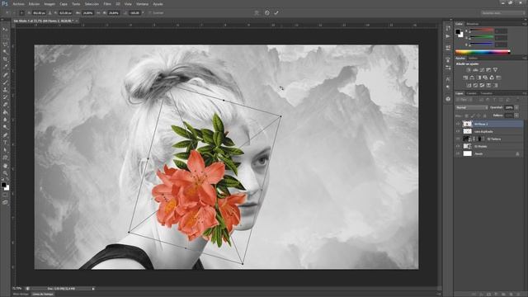Open the layer blending mode dropdown
The height and width of the screenshot is (297, 528).
pos(472,107)
